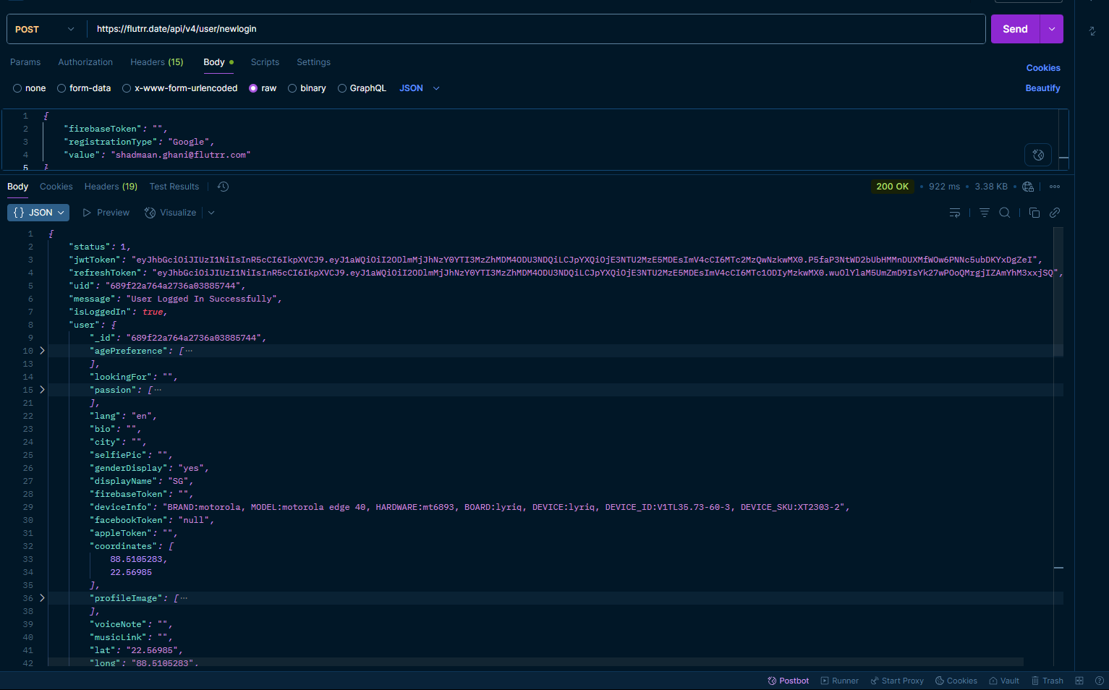Expand the passion array
Viewport: 1109px width, 690px height.
click(42, 390)
